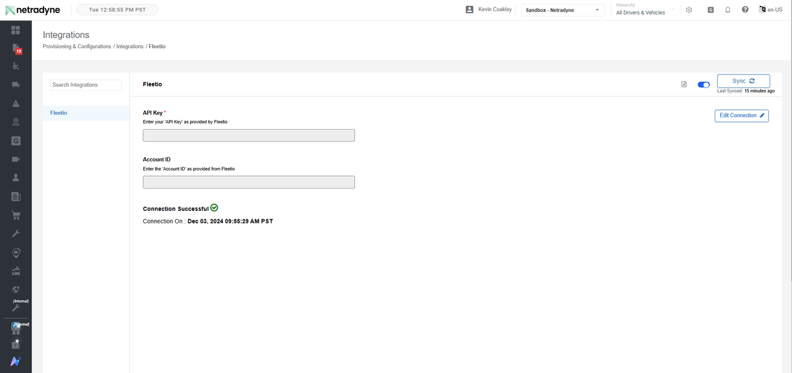Open the warning triangle alerts icon
This screenshot has width=792, height=373.
[16, 103]
